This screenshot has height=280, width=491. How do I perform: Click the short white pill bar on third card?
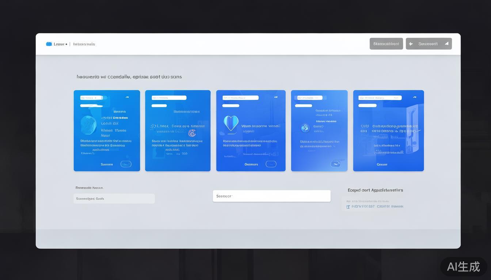[x=231, y=106]
